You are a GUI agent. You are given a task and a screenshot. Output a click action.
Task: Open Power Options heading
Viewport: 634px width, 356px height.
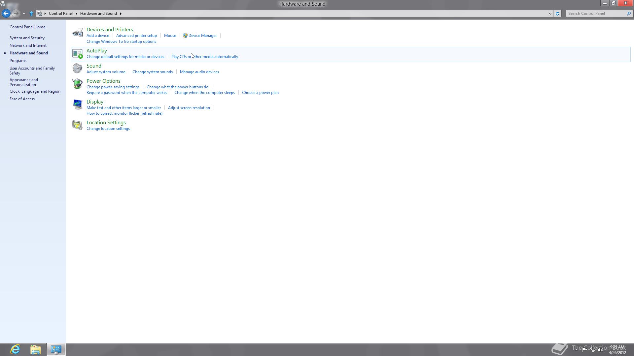pos(103,81)
